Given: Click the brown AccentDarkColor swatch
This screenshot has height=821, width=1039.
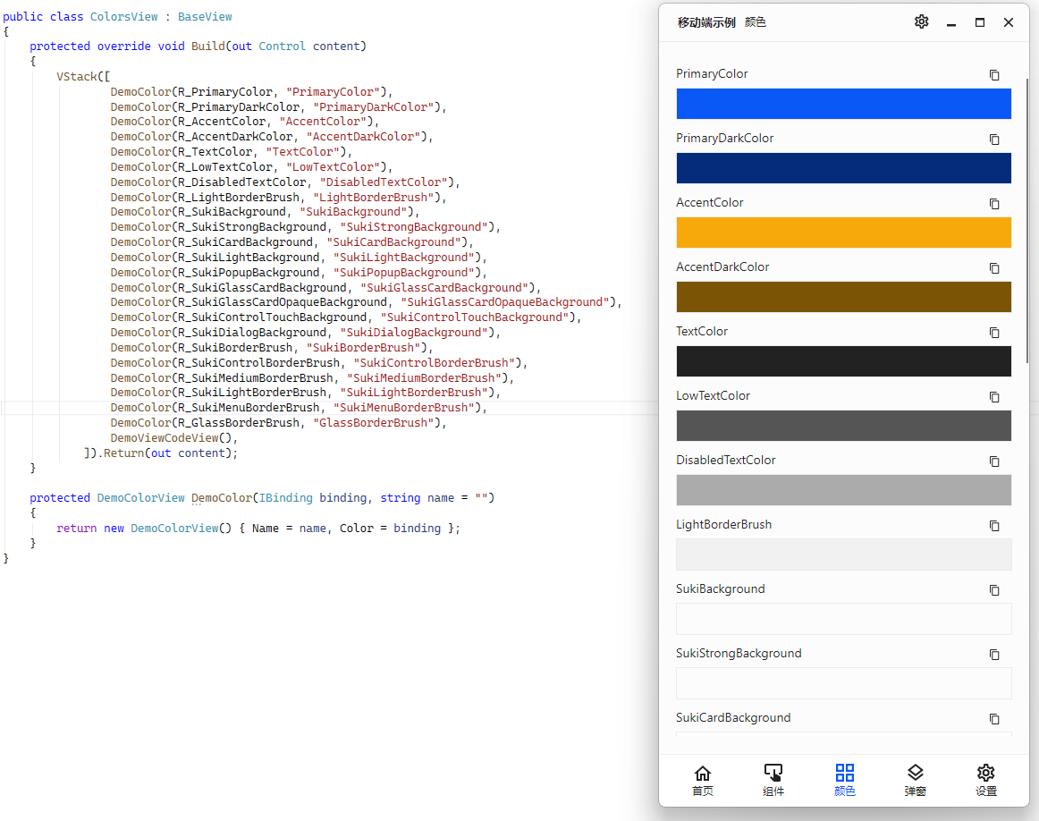Looking at the screenshot, I should pos(843,297).
